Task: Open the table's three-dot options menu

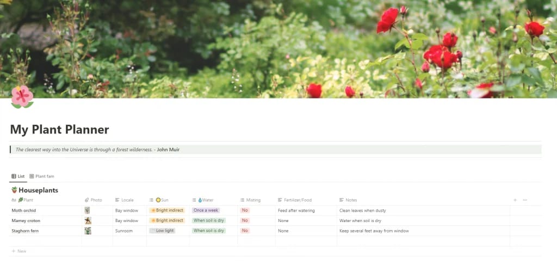Action: (x=525, y=200)
